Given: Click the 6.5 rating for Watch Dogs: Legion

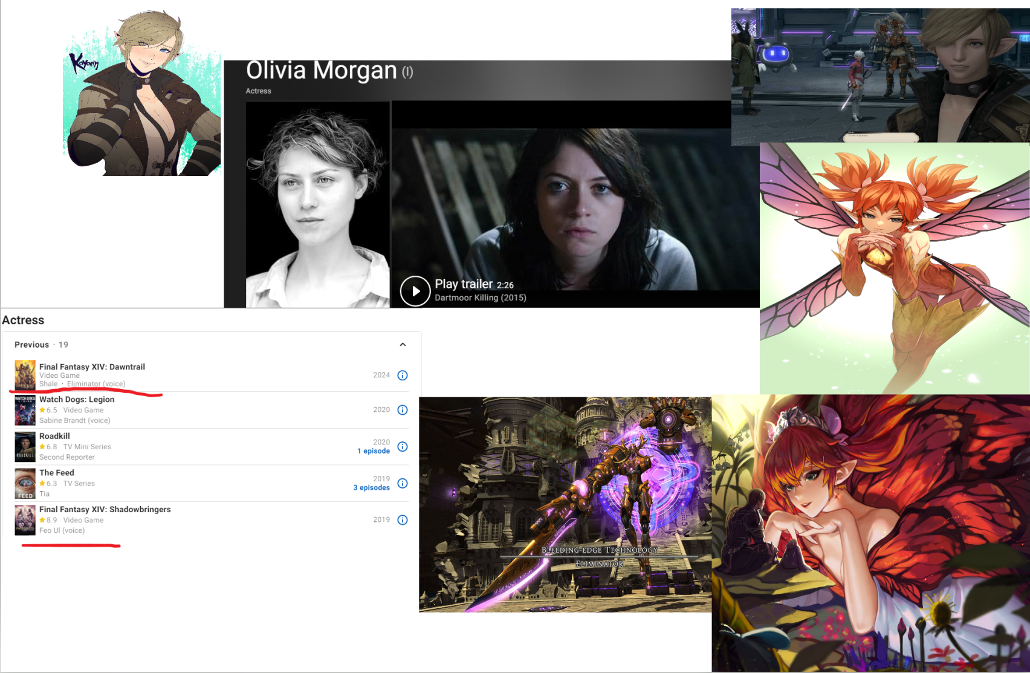Looking at the screenshot, I should 48,410.
